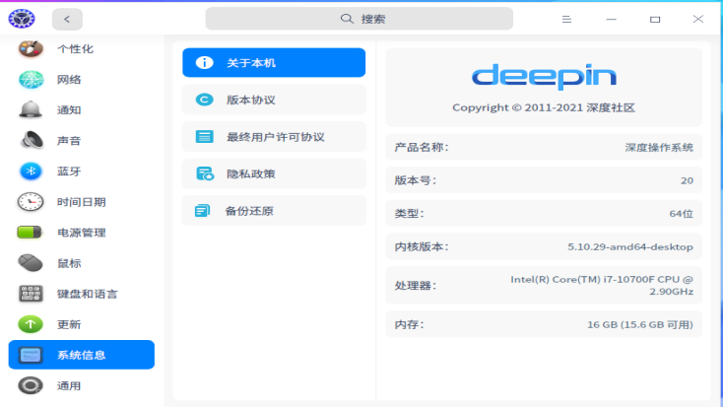Click the System Info monitor icon
Image resolution: width=723 pixels, height=407 pixels.
click(x=31, y=355)
